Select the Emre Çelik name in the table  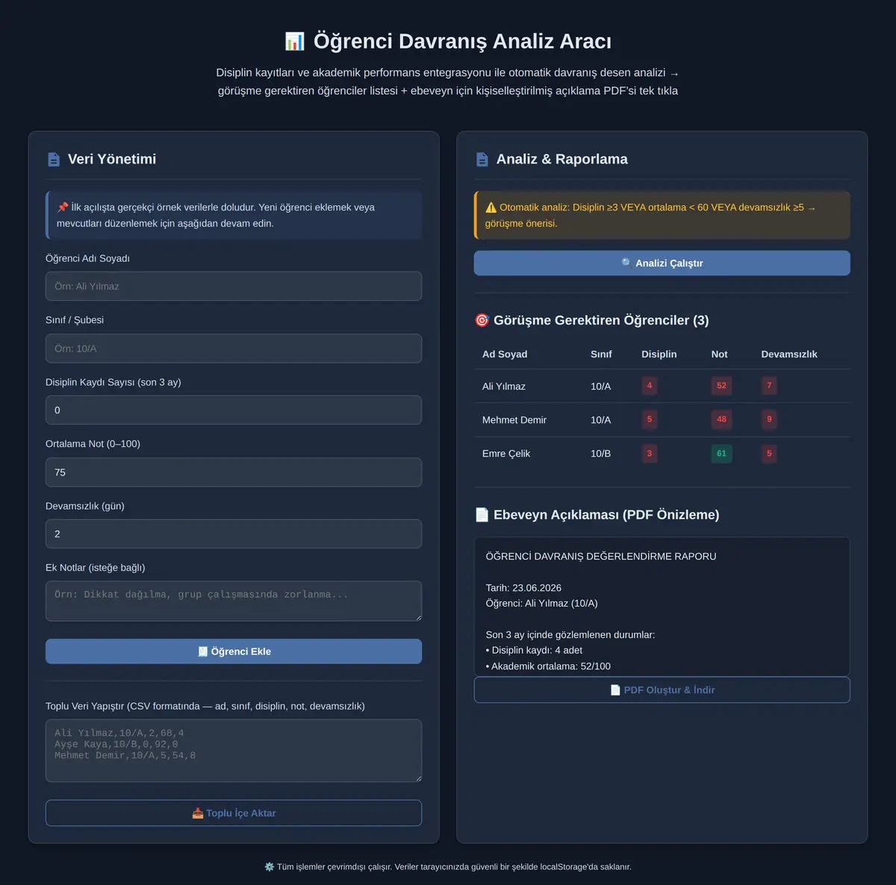[506, 454]
